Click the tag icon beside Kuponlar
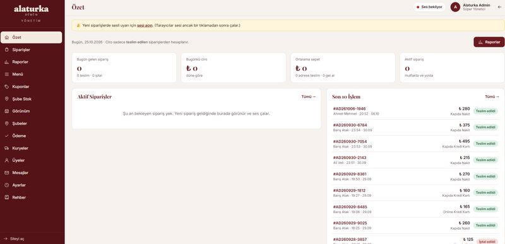 (7, 87)
